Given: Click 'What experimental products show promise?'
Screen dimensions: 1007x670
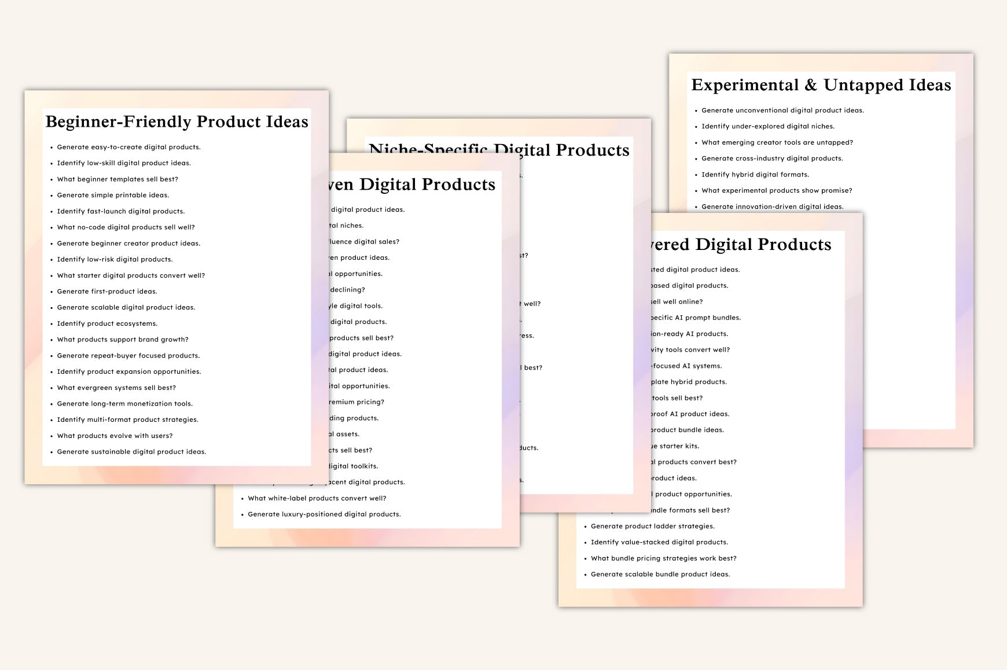Looking at the screenshot, I should point(777,190).
